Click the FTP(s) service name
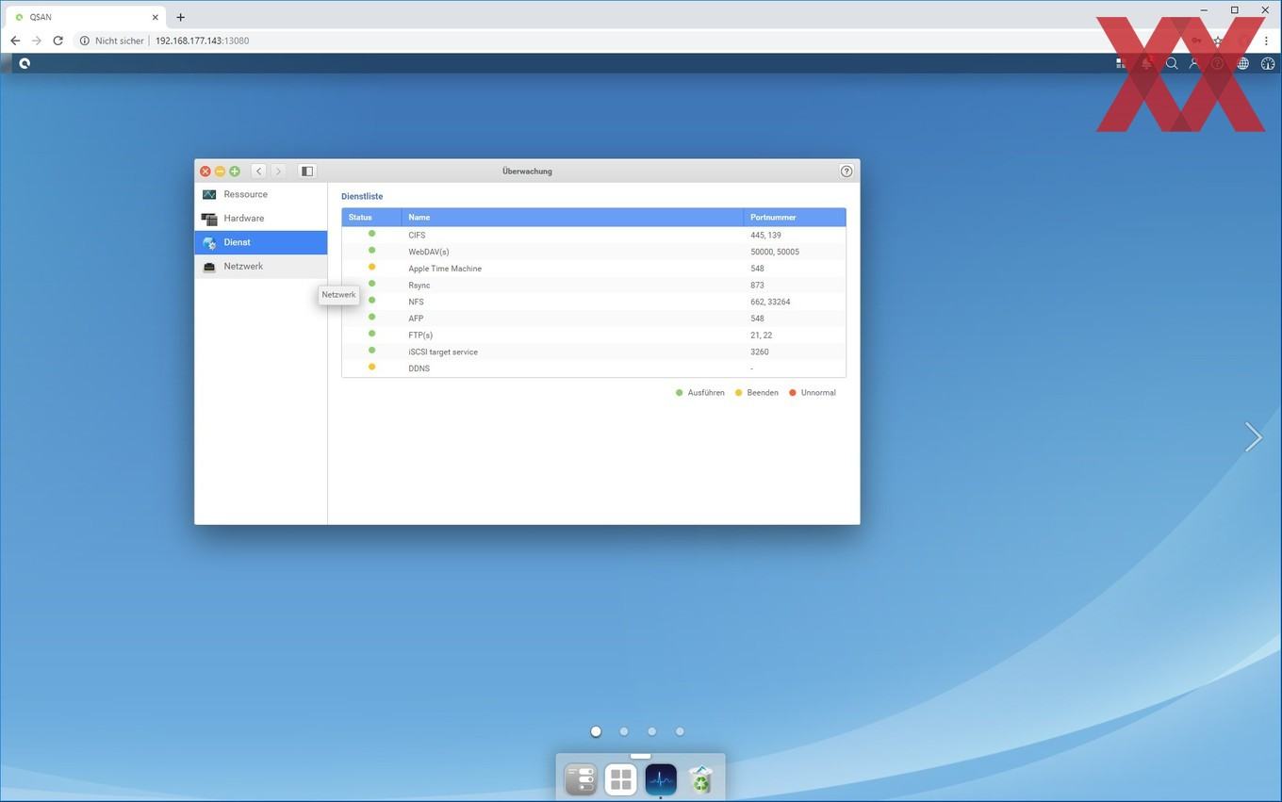This screenshot has width=1282, height=802. click(x=420, y=336)
